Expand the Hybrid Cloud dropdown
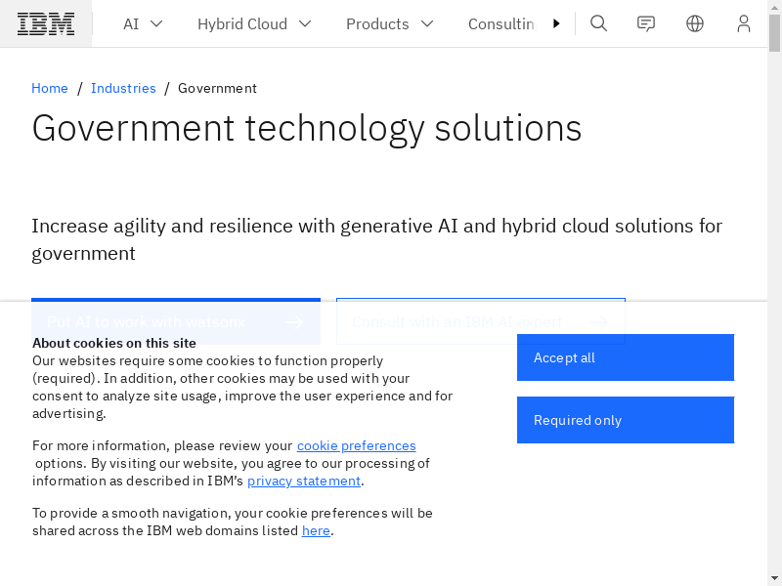Image resolution: width=782 pixels, height=586 pixels. [254, 23]
